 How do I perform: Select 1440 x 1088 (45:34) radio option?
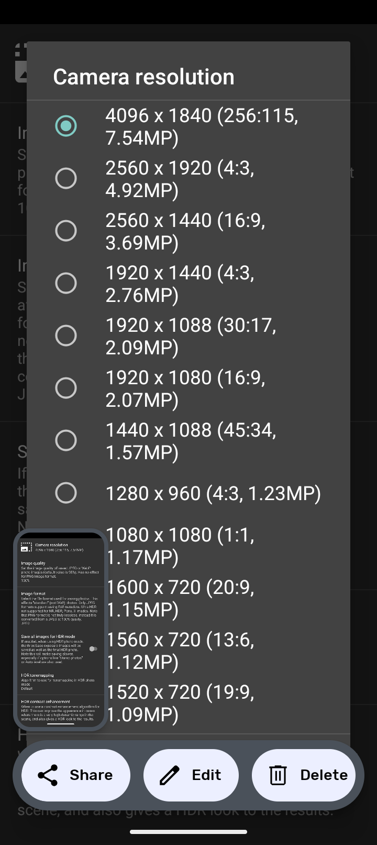click(66, 440)
